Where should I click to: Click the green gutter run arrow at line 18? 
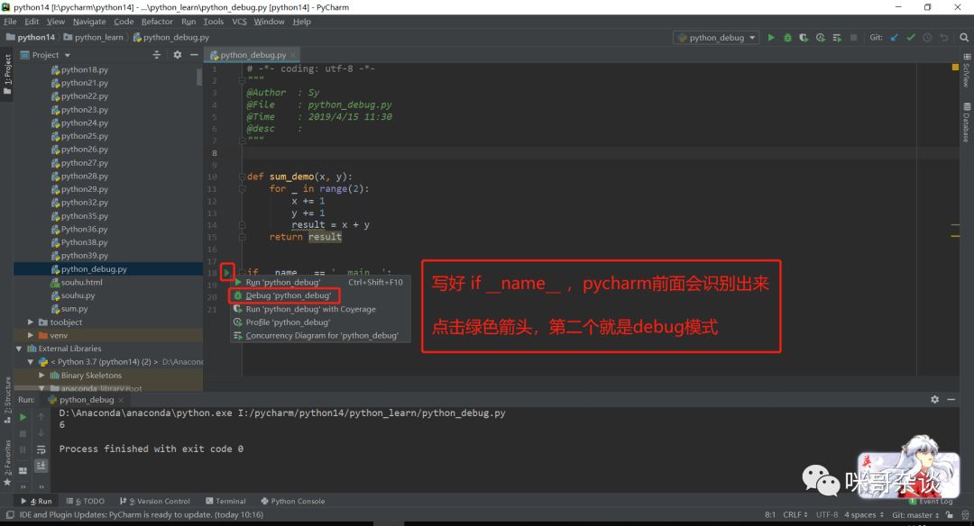[226, 272]
